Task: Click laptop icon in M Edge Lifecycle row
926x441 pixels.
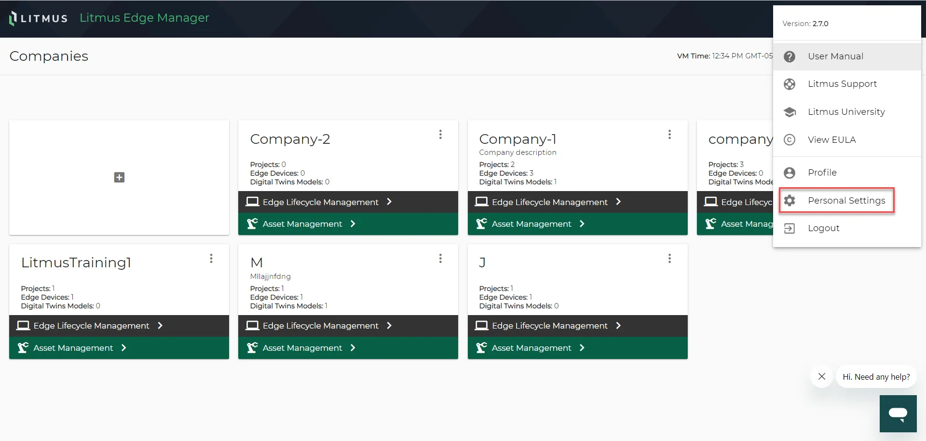Action: coord(252,326)
